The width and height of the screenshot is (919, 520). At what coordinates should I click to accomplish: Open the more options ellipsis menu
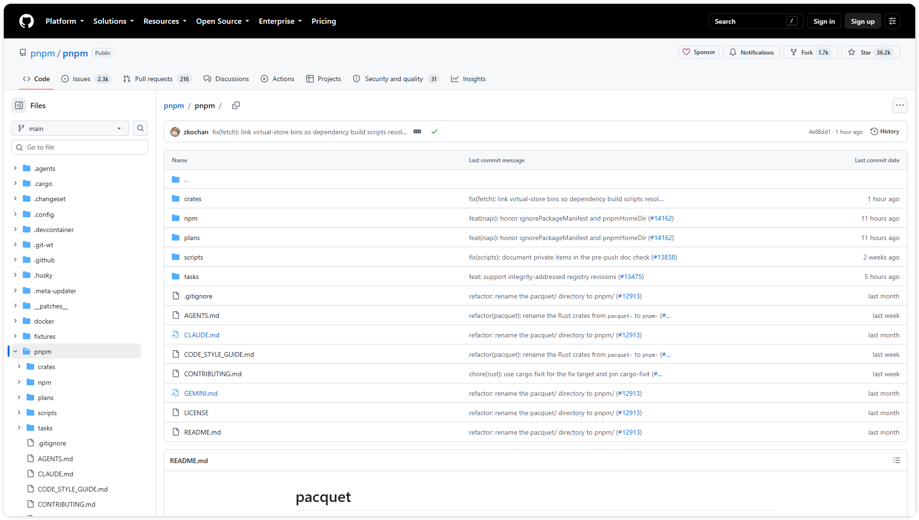[900, 105]
